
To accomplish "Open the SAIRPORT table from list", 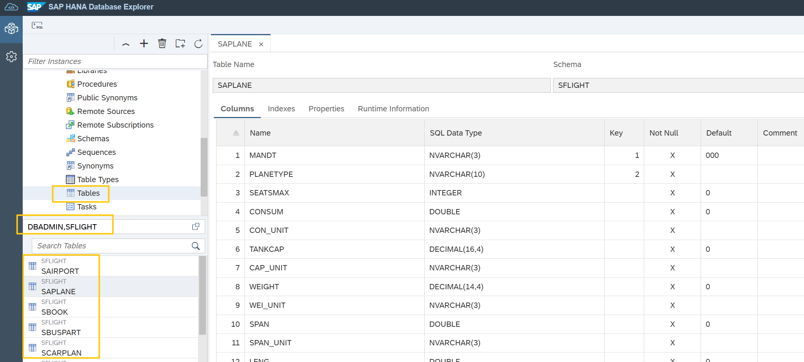I will [111, 266].
